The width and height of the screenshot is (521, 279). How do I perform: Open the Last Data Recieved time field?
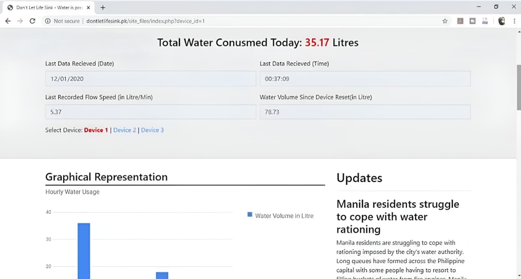pos(365,78)
